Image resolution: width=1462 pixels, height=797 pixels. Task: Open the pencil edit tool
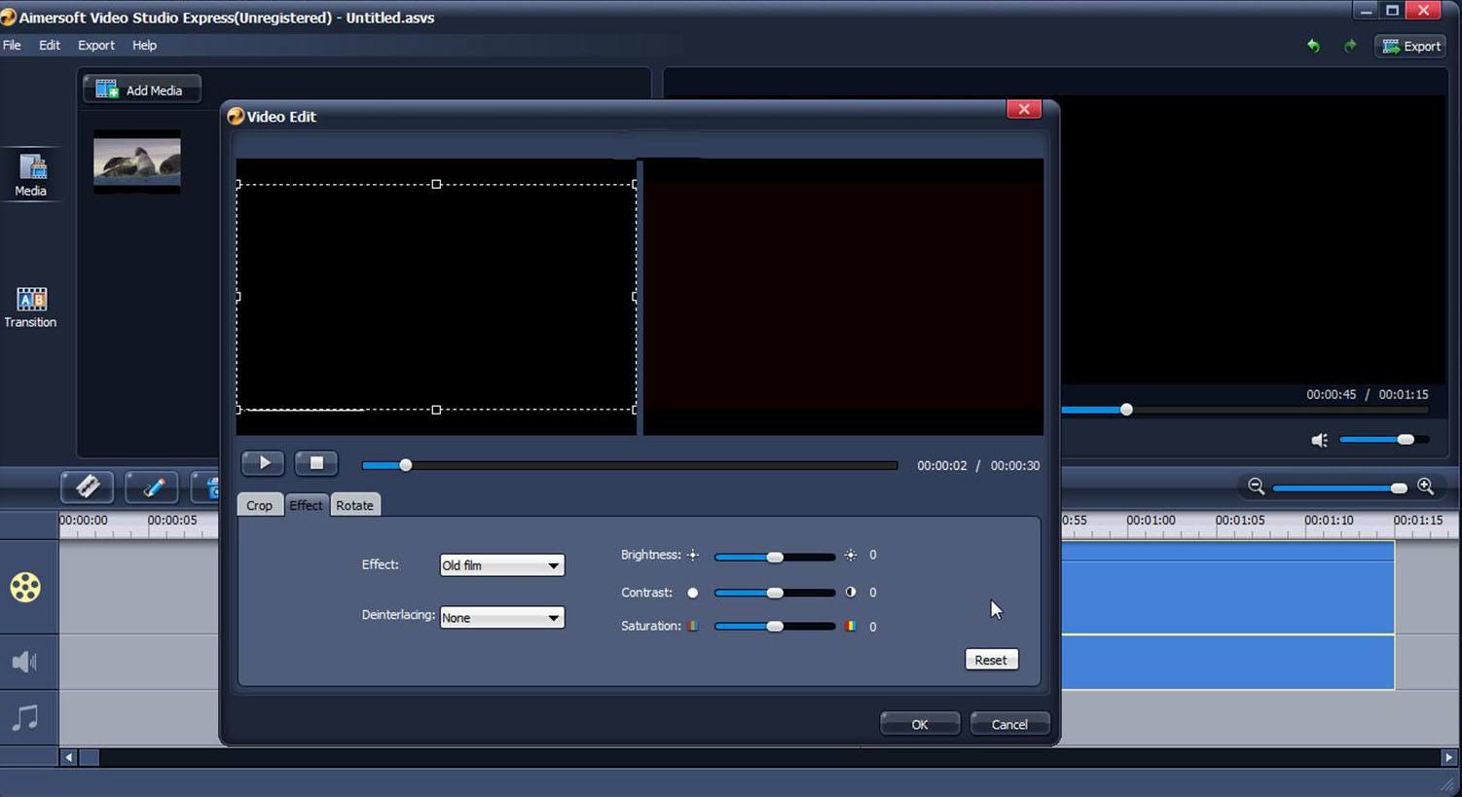[x=151, y=487]
